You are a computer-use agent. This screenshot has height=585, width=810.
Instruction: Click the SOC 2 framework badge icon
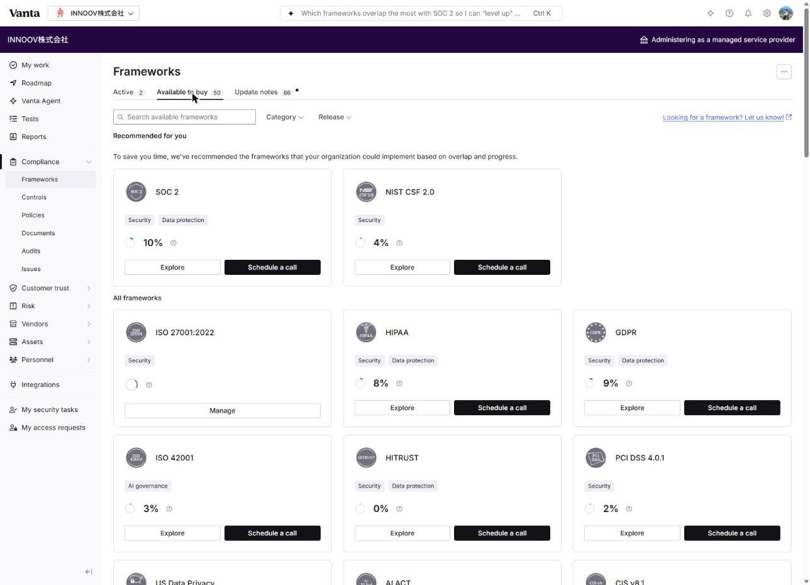[x=136, y=192]
